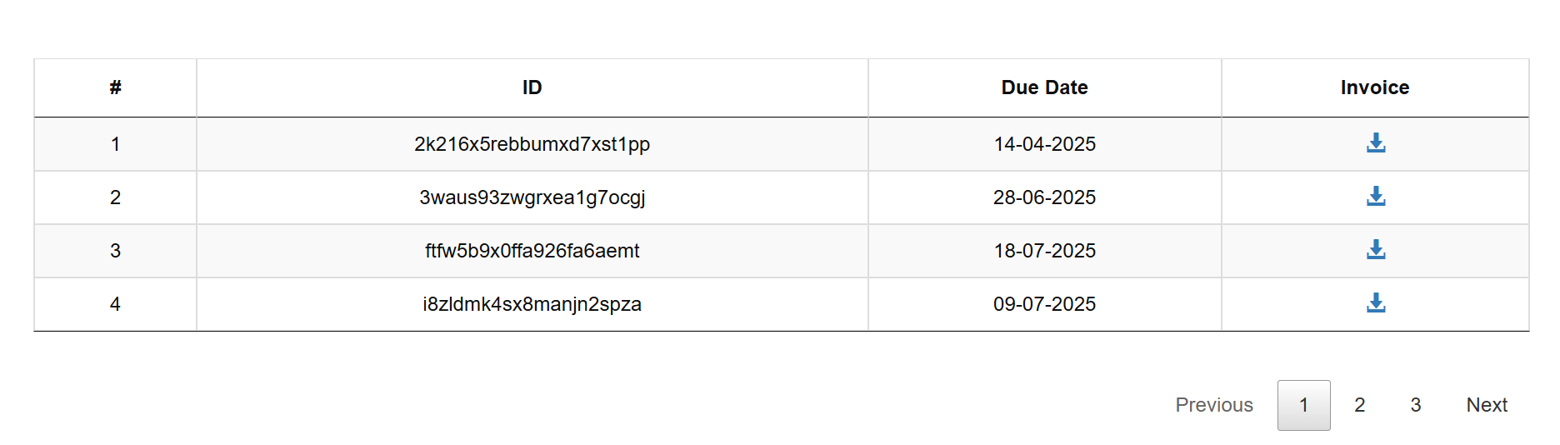The image size is (1560, 445).
Task: Select ID text 2k216x5rebbumxd7xst1pp
Action: click(x=532, y=144)
